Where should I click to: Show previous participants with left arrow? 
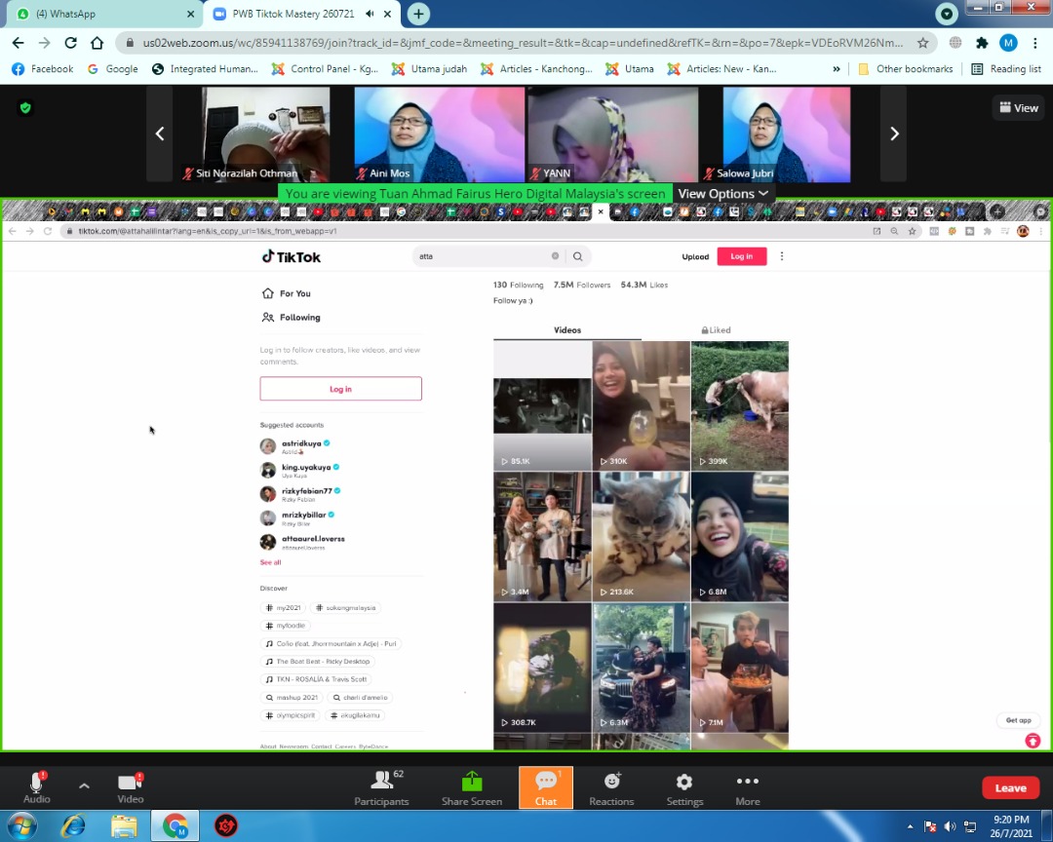[160, 134]
